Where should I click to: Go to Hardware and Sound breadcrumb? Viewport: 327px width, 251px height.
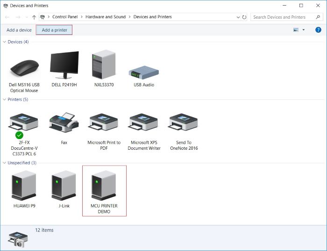tap(106, 17)
